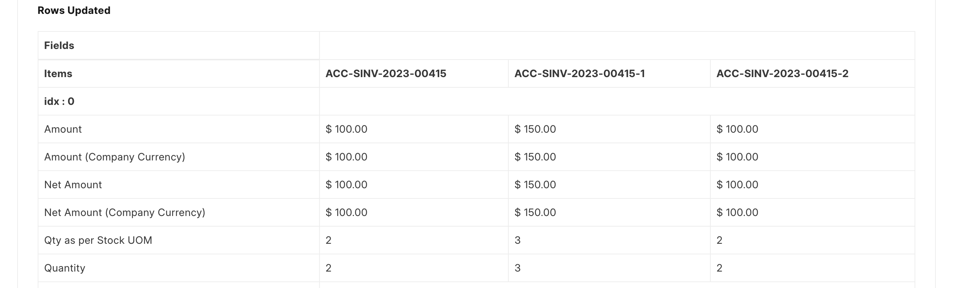Image resolution: width=953 pixels, height=288 pixels.
Task: Select Net Amount (Company Currency) row label
Action: tap(124, 212)
